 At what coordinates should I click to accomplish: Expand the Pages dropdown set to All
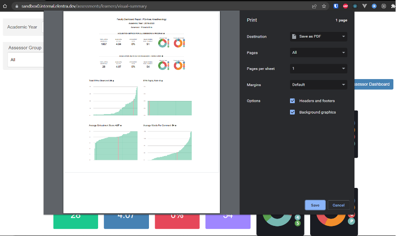(x=318, y=52)
